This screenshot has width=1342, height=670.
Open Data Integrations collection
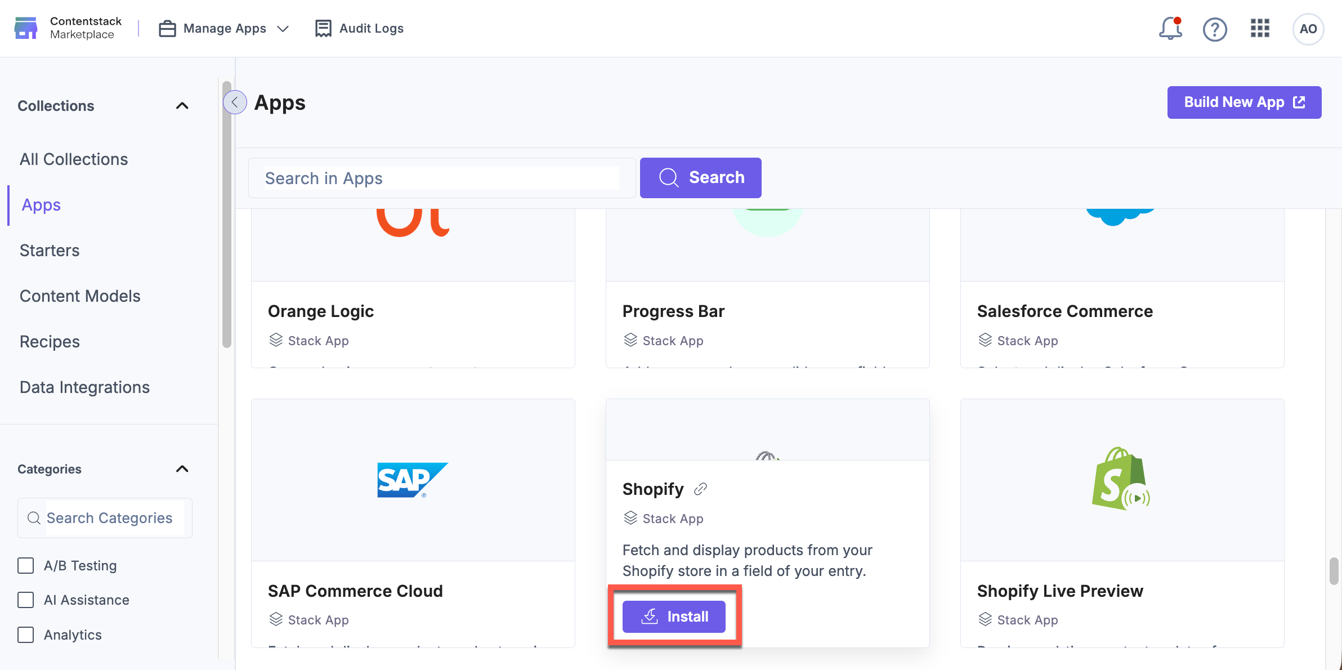(x=84, y=387)
